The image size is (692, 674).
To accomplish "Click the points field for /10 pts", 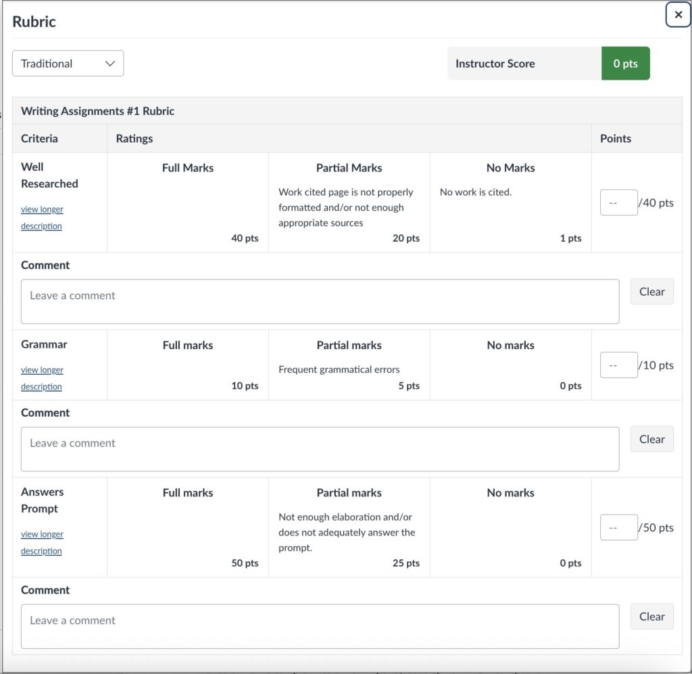I will click(618, 365).
